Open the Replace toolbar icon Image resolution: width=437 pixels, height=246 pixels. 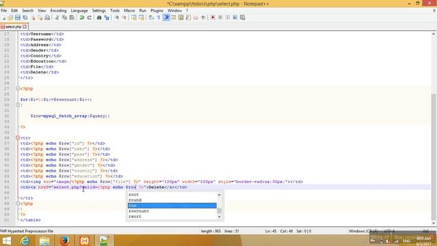point(107,18)
